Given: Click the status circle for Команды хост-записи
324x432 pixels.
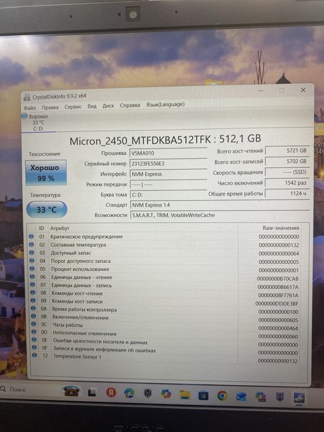Looking at the screenshot, I should (33, 301).
